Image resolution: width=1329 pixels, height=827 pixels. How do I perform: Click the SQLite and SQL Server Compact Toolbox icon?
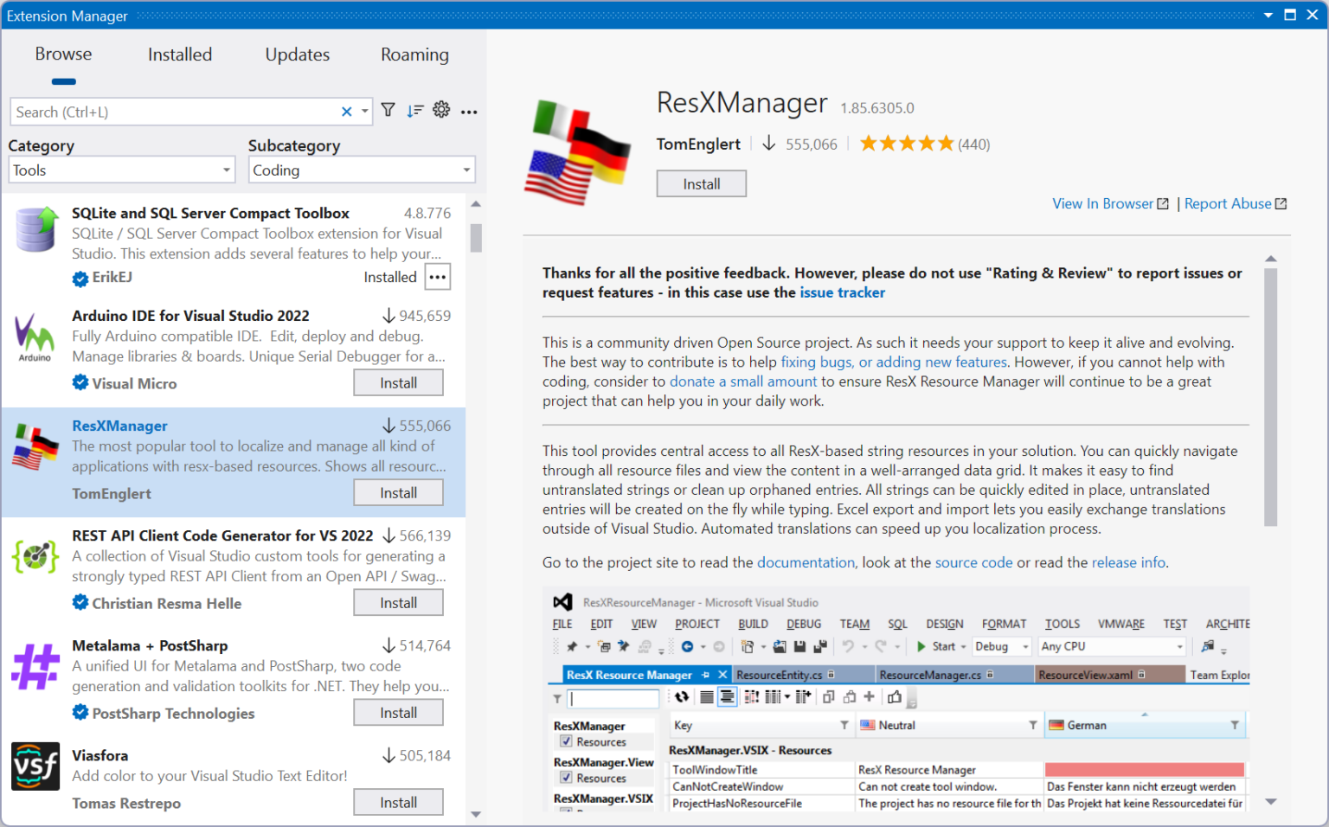pos(35,229)
